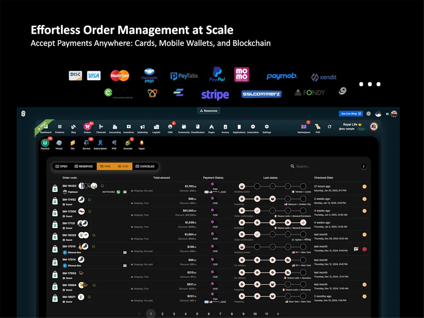Open the Orders section in the top navigation
This screenshot has width=424, height=318.
(87, 125)
